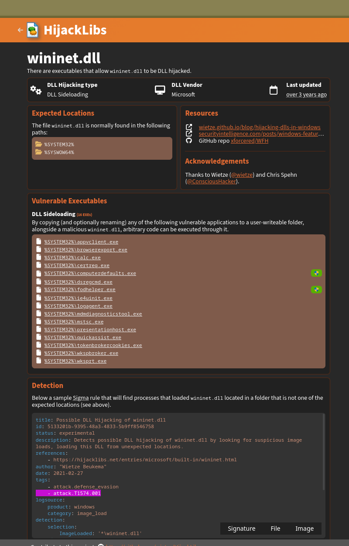Open %SYSTEM32%\computerdefaults.exe entry
Screen dimensions: 349x546
(90, 273)
